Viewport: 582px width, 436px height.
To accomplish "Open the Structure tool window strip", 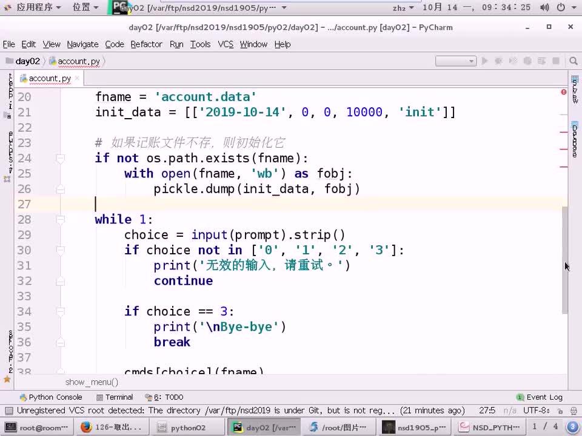I will [x=9, y=156].
